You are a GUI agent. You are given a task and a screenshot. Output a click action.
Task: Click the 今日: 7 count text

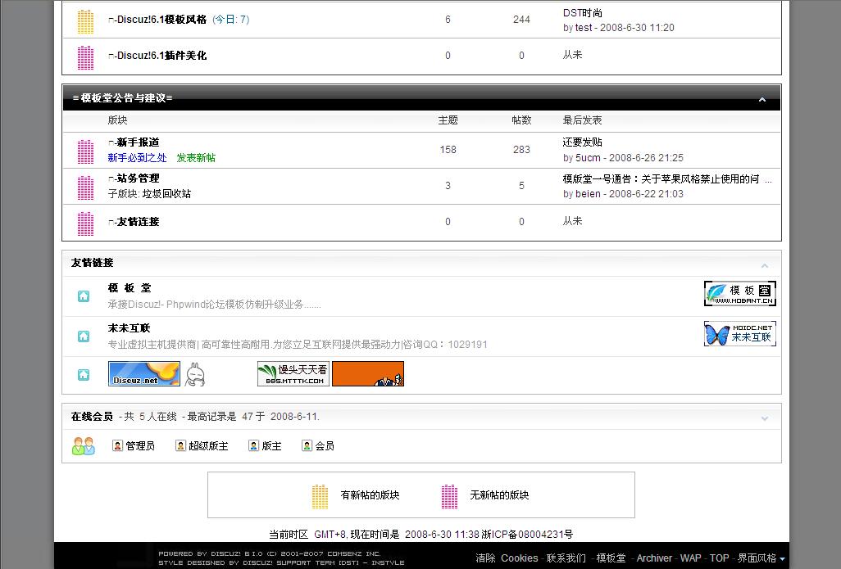point(231,20)
